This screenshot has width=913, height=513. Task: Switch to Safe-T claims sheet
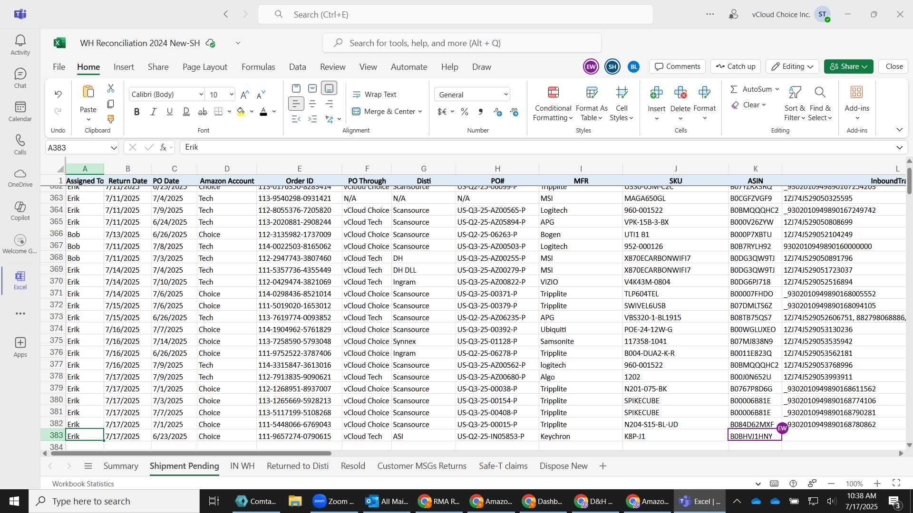(503, 466)
